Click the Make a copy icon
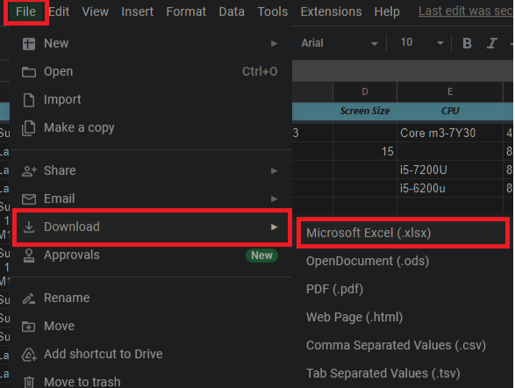Viewport: 515px width, 388px height. 29,128
